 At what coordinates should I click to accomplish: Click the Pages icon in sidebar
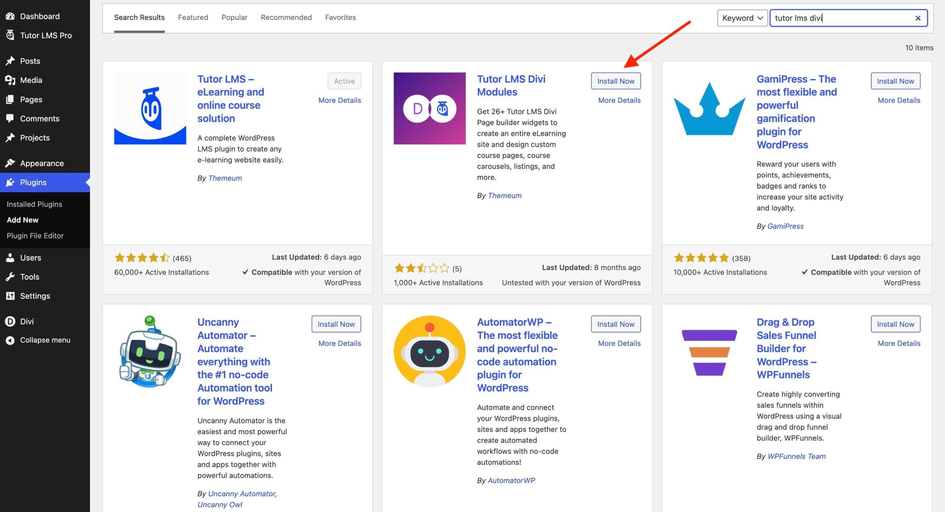pyautogui.click(x=10, y=99)
